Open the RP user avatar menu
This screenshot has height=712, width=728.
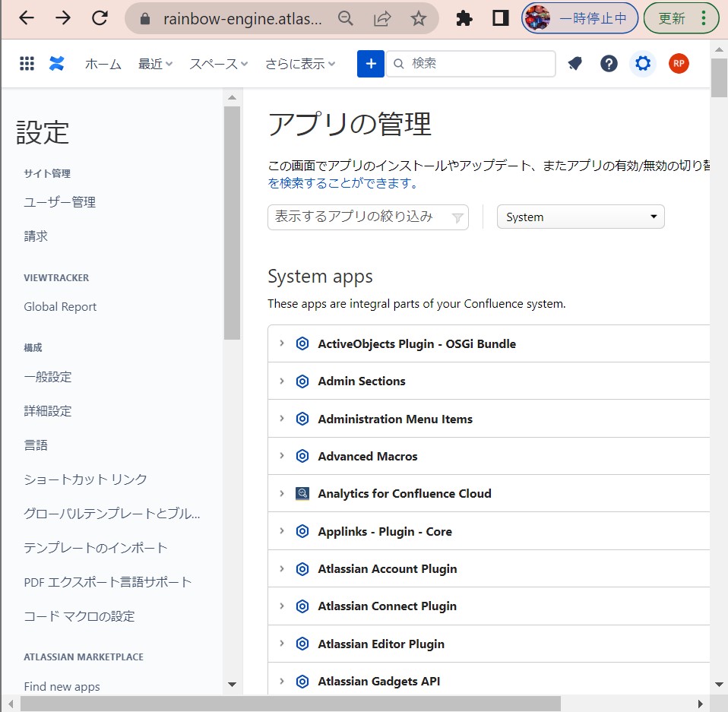tap(679, 64)
